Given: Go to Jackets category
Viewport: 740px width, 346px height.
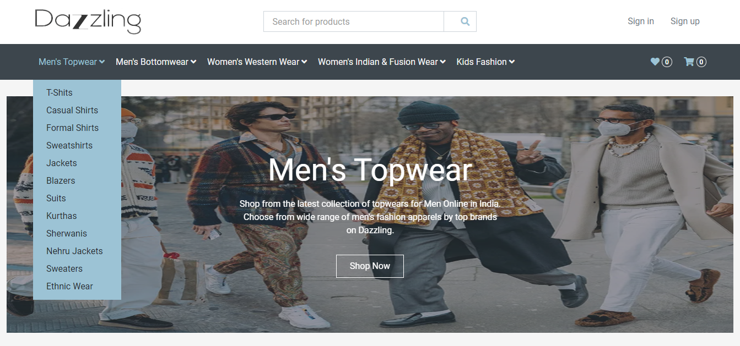Looking at the screenshot, I should tap(62, 163).
